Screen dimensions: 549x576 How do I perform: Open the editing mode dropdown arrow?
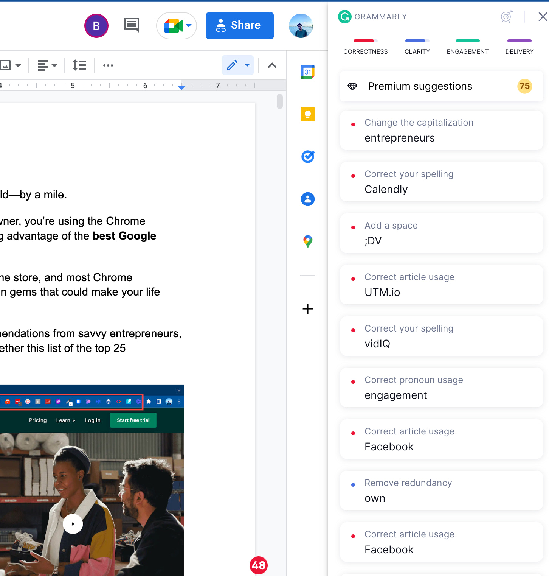click(x=247, y=65)
